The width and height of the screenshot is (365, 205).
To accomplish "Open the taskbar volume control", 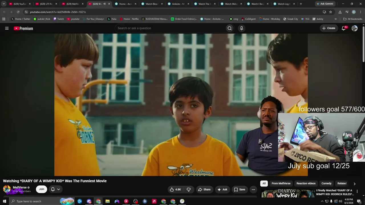I will point(340,201).
